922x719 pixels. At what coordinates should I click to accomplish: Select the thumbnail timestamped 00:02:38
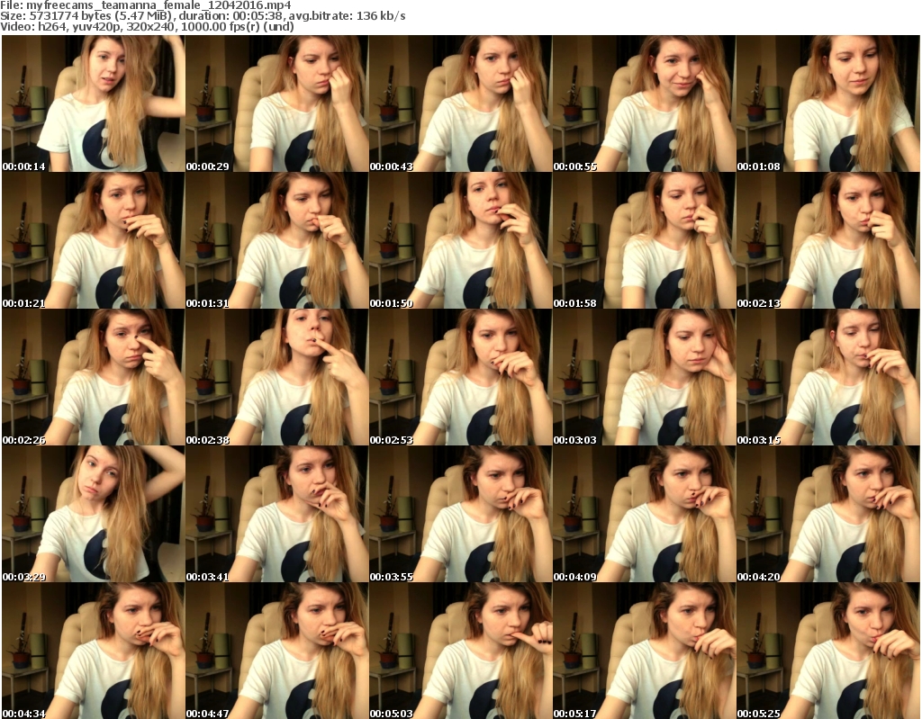[277, 377]
